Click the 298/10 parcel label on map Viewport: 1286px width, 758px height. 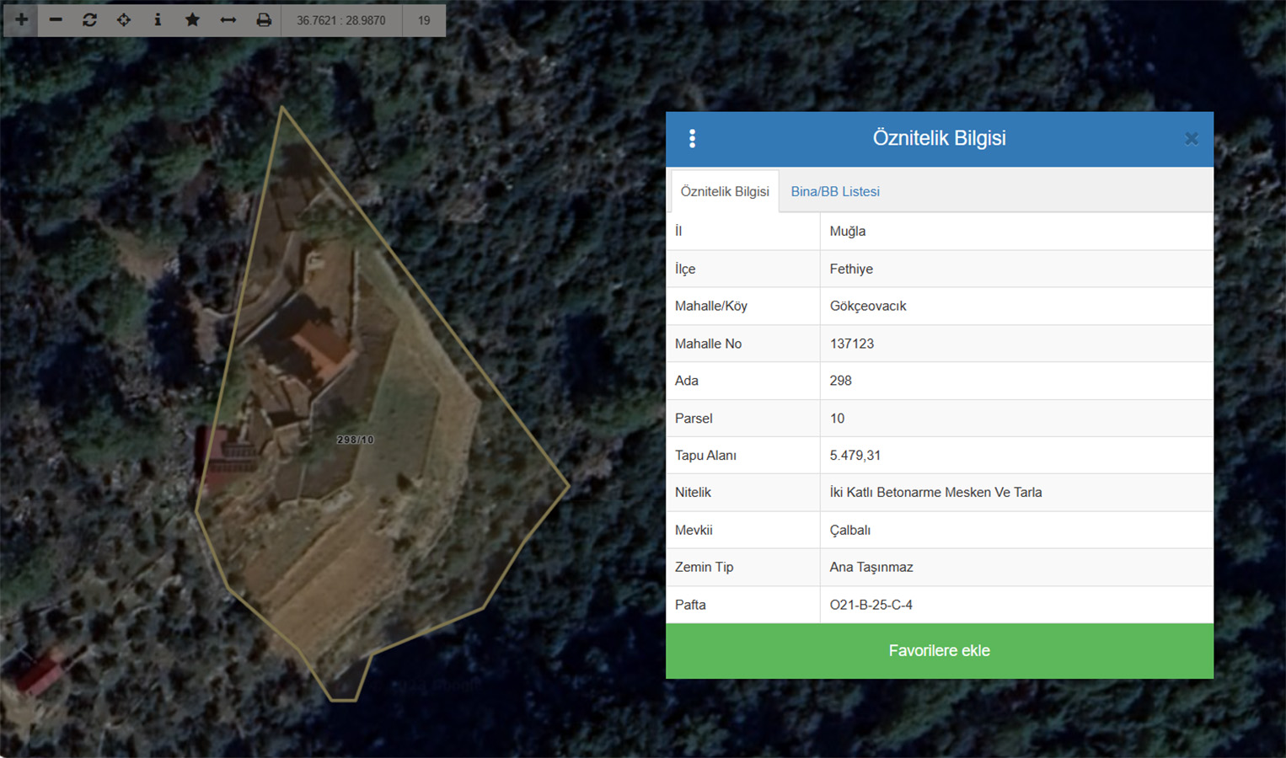(x=355, y=440)
